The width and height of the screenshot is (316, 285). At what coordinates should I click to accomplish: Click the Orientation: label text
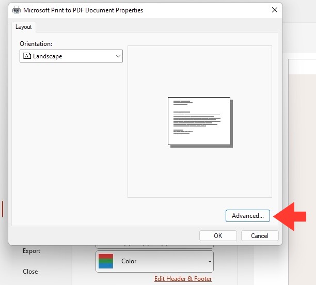coord(36,44)
